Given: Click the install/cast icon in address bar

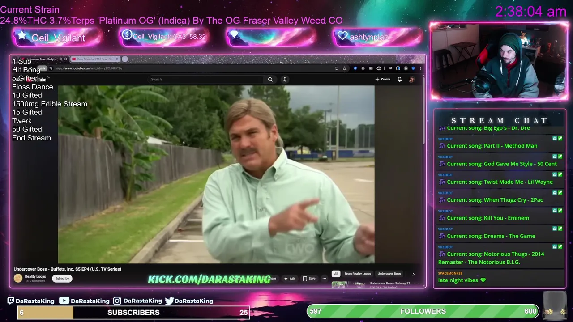Looking at the screenshot, I should (x=336, y=68).
